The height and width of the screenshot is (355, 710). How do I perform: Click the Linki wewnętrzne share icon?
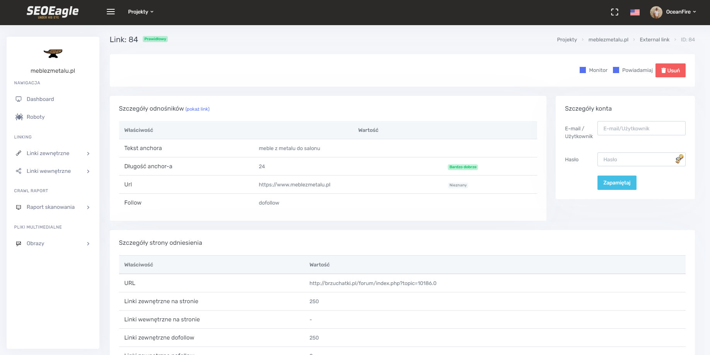coord(19,171)
